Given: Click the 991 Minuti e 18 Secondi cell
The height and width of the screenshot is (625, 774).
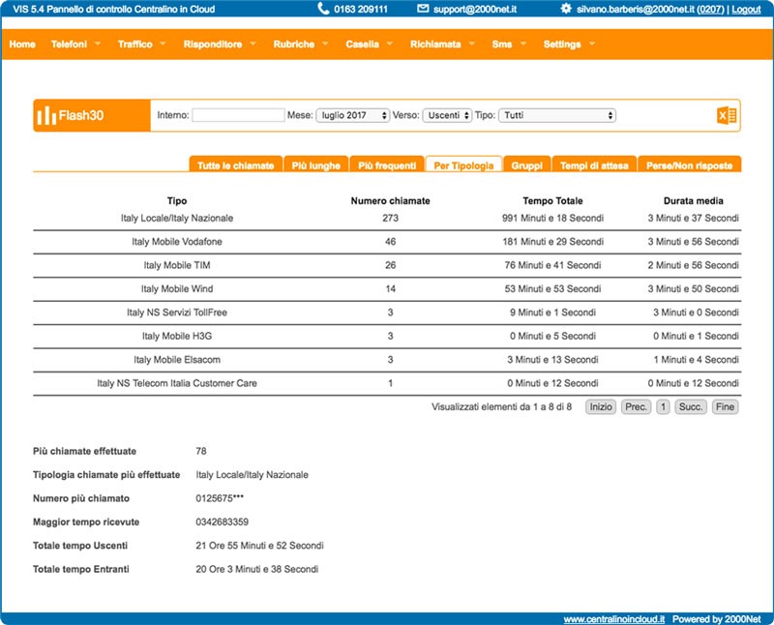Looking at the screenshot, I should click(552, 219).
